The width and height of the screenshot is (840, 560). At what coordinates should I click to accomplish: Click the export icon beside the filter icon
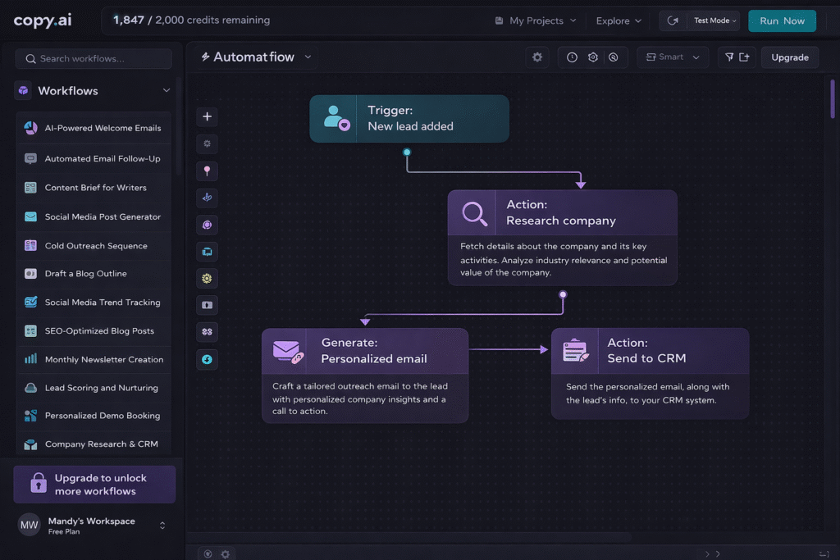click(743, 57)
